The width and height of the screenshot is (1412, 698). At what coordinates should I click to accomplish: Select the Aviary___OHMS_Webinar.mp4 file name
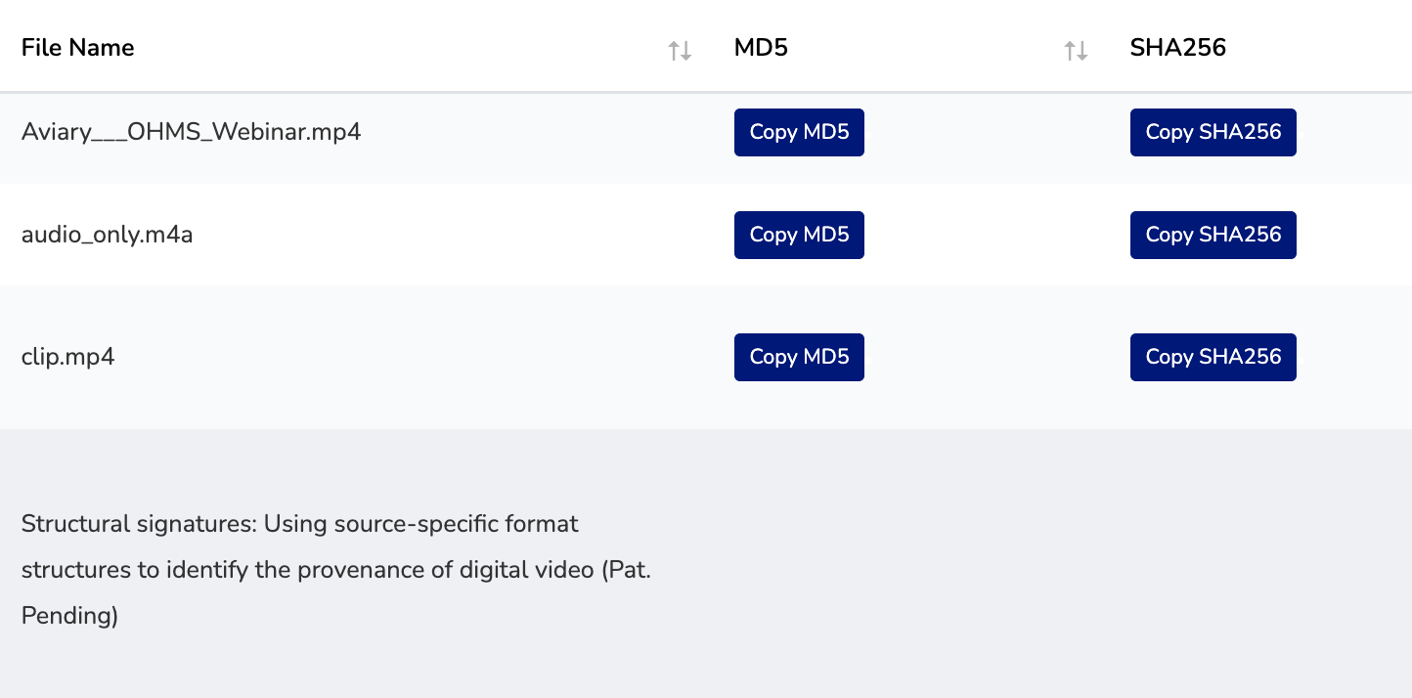pyautogui.click(x=192, y=132)
